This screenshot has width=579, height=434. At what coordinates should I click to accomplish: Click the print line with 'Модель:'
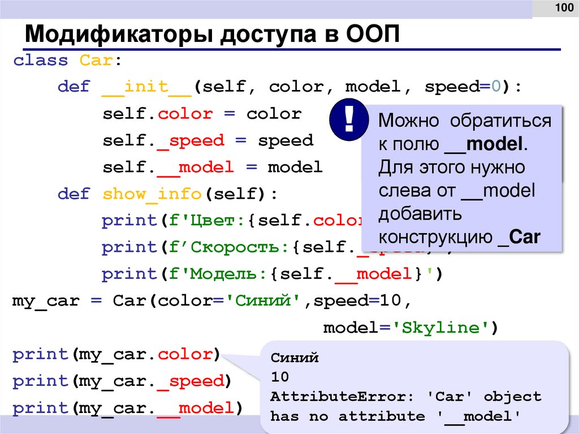(272, 274)
